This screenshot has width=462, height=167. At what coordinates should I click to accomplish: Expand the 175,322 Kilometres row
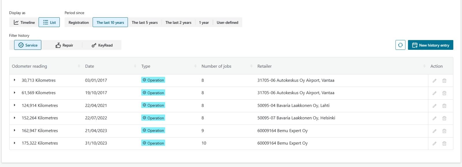(14, 143)
